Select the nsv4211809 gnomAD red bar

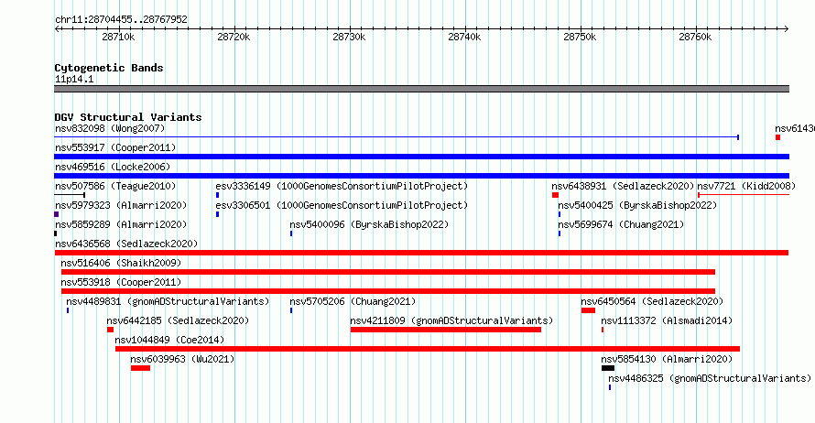point(445,330)
